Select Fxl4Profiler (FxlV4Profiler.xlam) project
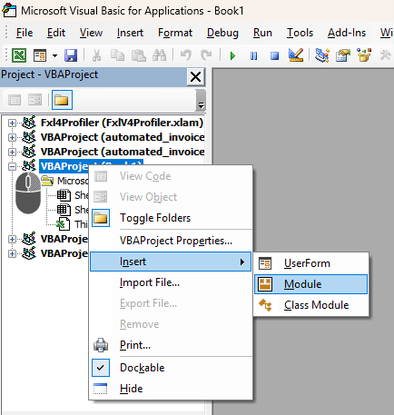This screenshot has width=394, height=415. [122, 123]
